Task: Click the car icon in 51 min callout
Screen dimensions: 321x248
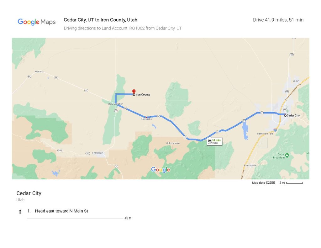Action: (210, 140)
